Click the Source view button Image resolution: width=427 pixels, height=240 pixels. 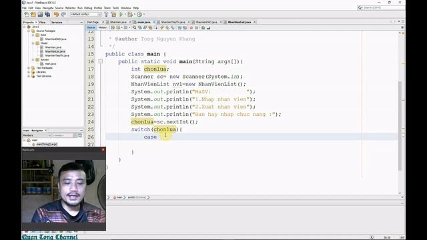tap(91, 27)
